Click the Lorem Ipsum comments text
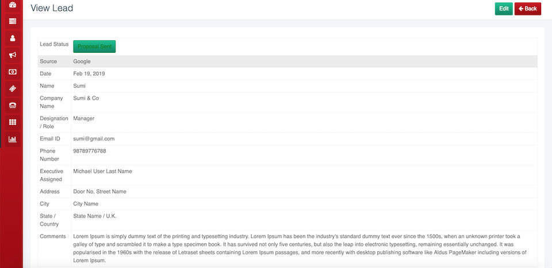The image size is (552, 268). (x=299, y=248)
